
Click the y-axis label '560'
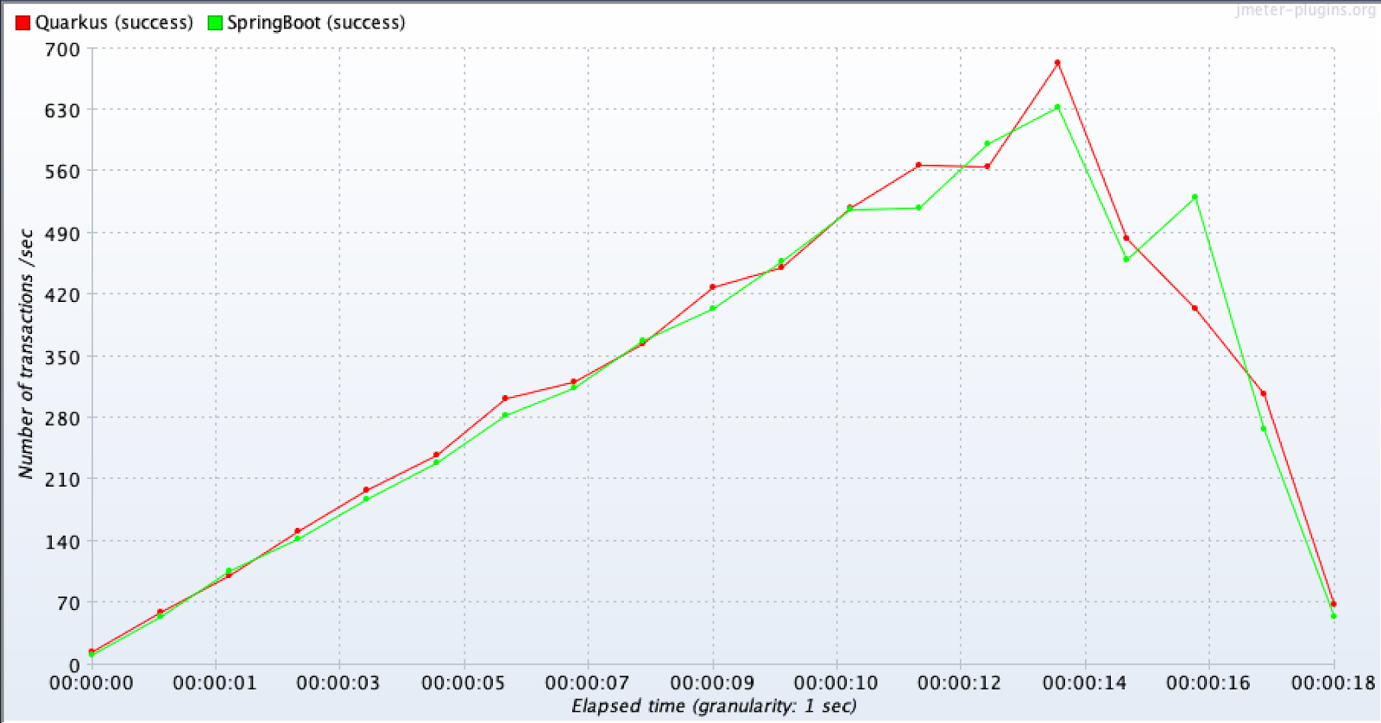point(62,172)
